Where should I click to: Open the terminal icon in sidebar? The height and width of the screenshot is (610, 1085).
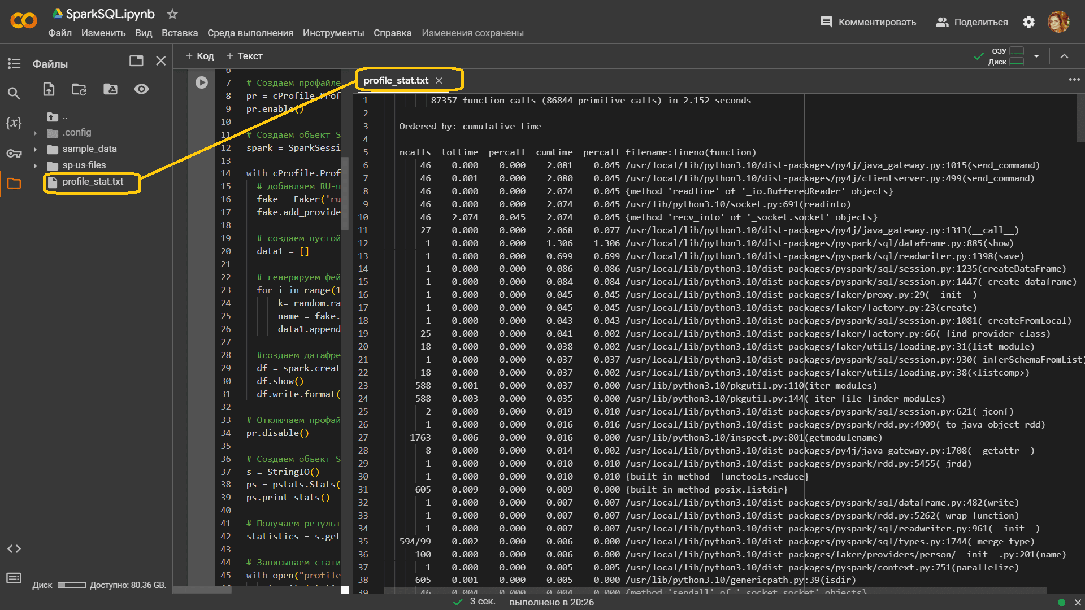click(14, 578)
